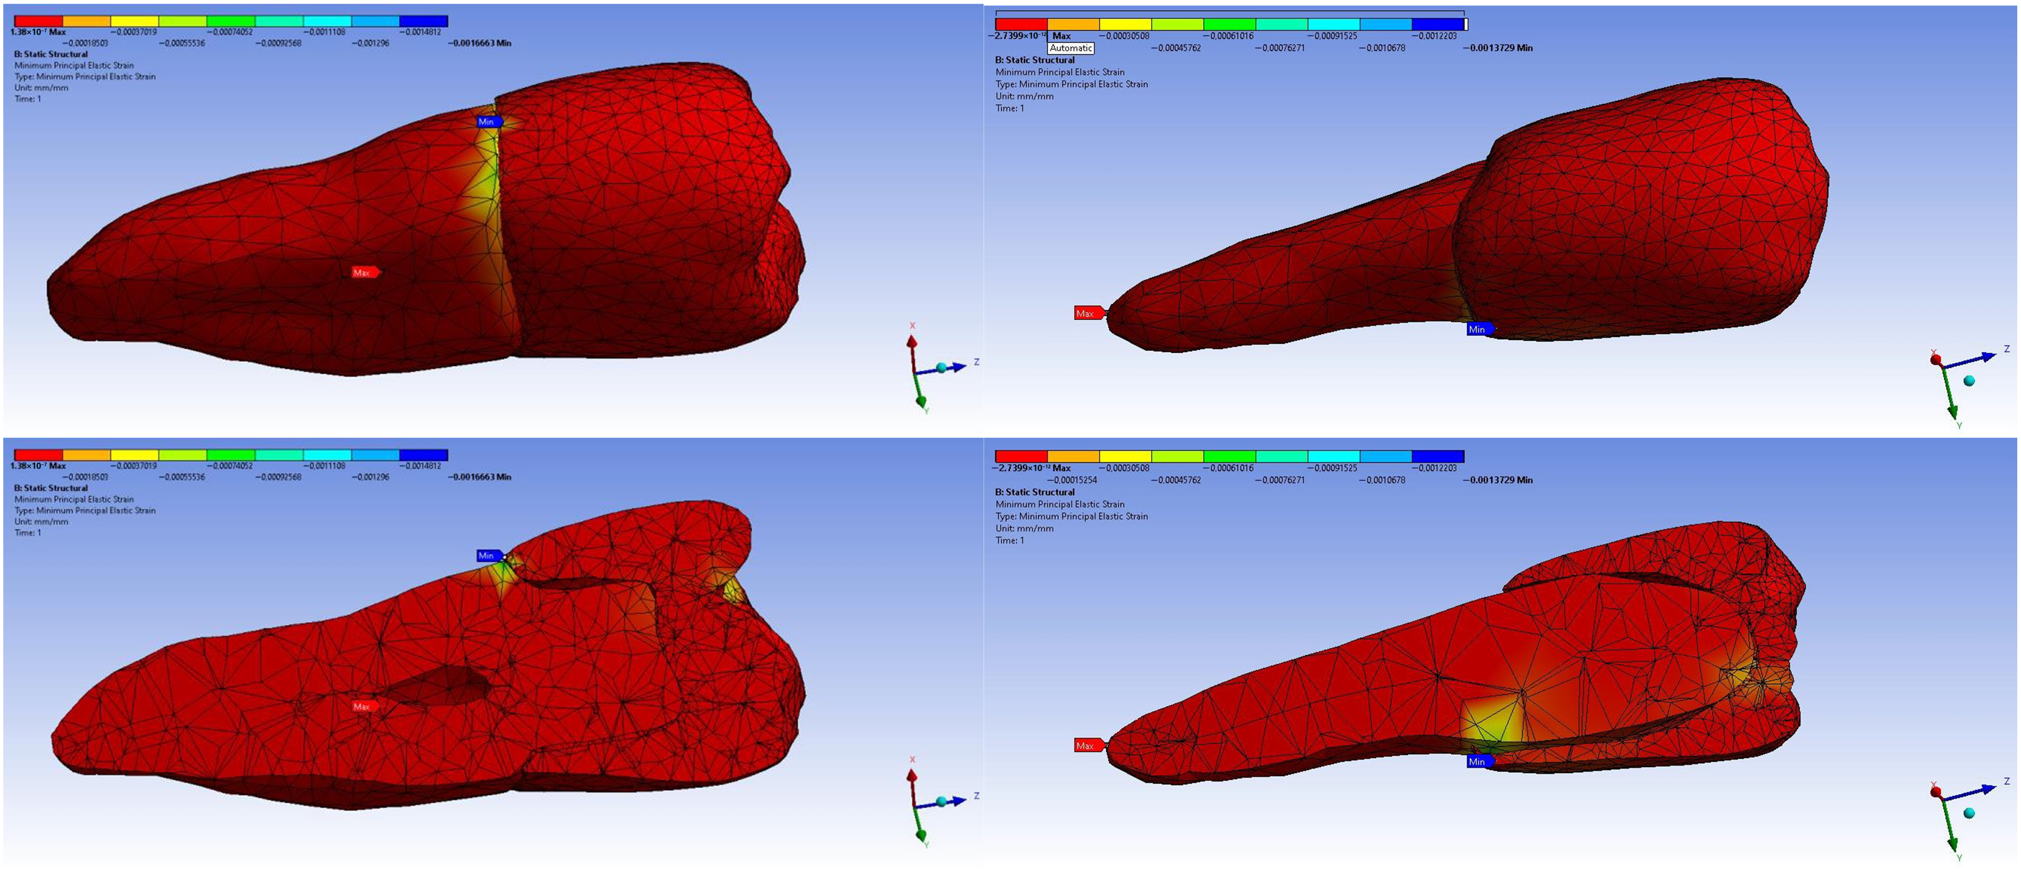
Task: Pick the blue Min tag in bottom-right sectioned view
Action: coord(1480,762)
